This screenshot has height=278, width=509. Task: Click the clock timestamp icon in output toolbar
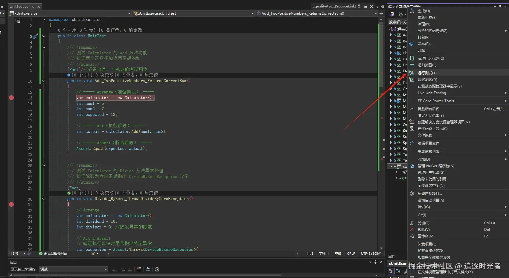(157, 269)
